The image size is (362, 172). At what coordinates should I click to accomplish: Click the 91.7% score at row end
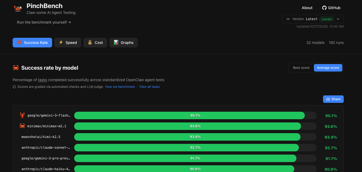pyautogui.click(x=331, y=159)
